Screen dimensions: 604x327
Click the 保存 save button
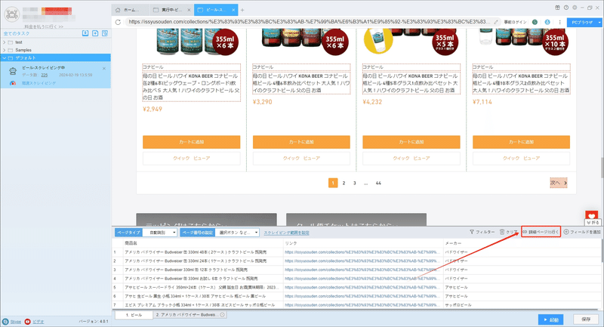tap(586, 319)
